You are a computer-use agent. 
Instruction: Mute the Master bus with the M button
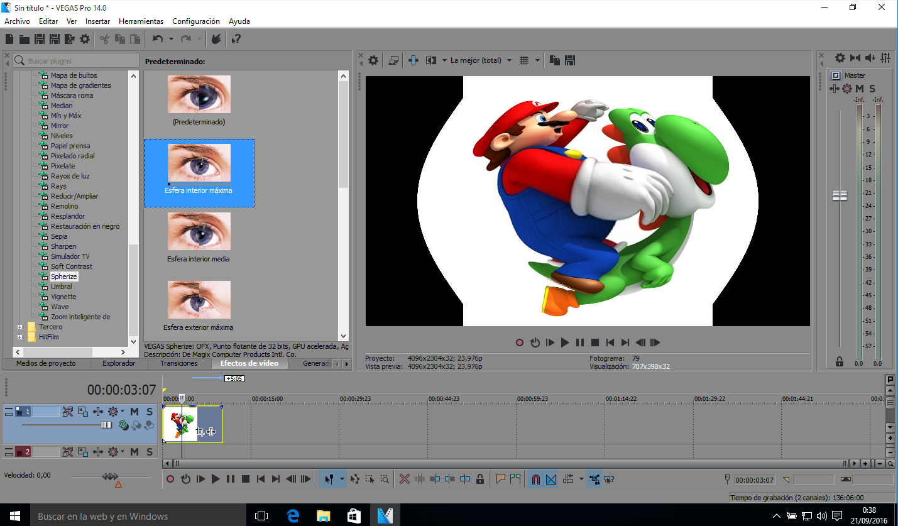[x=859, y=89]
